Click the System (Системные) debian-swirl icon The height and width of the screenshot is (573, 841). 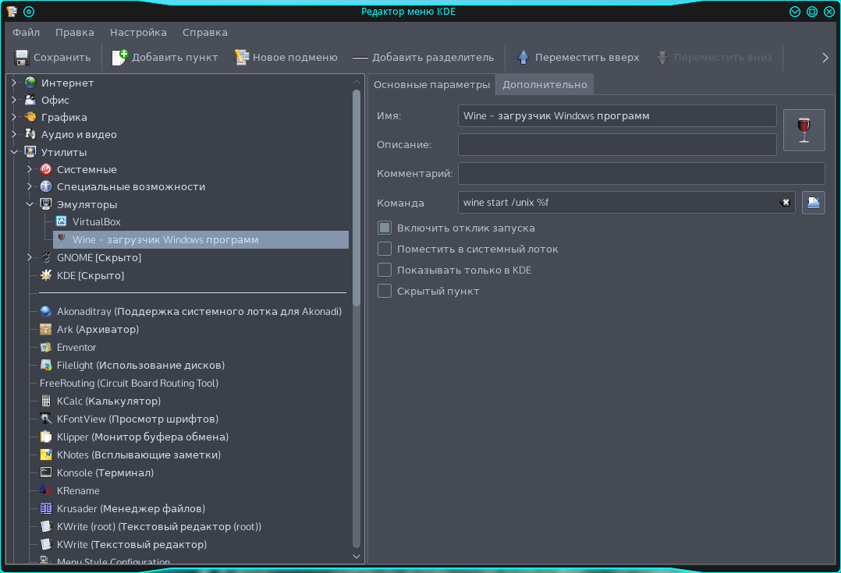tap(46, 169)
